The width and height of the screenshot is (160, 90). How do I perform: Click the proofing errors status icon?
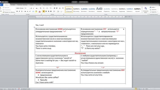[x=19, y=89]
